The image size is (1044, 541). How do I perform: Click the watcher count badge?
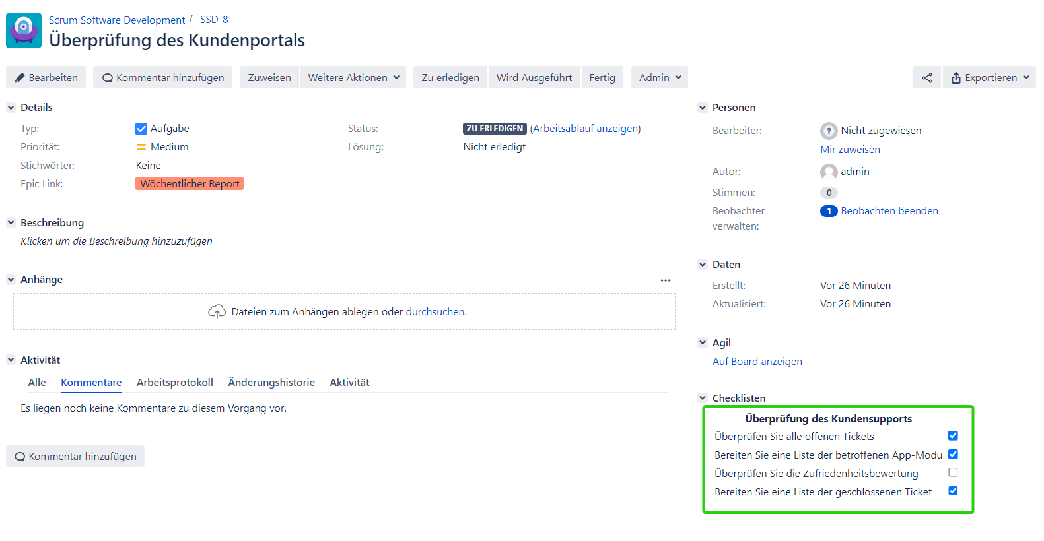click(x=828, y=211)
